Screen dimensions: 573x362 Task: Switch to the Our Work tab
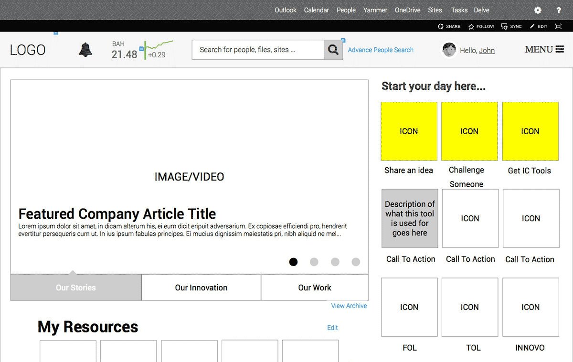point(315,287)
